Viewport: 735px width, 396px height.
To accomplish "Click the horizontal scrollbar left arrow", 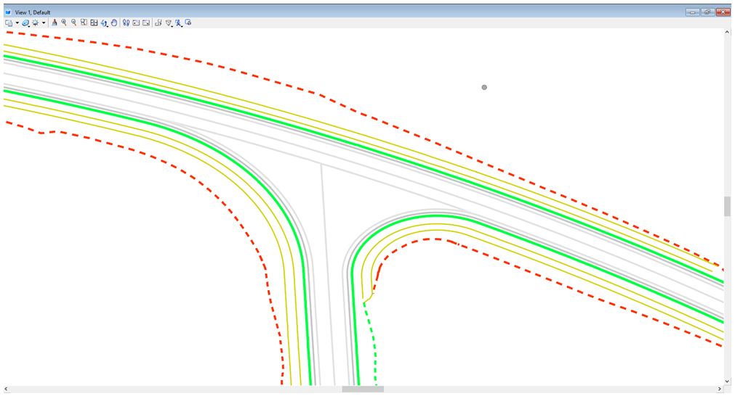I will (x=6, y=389).
